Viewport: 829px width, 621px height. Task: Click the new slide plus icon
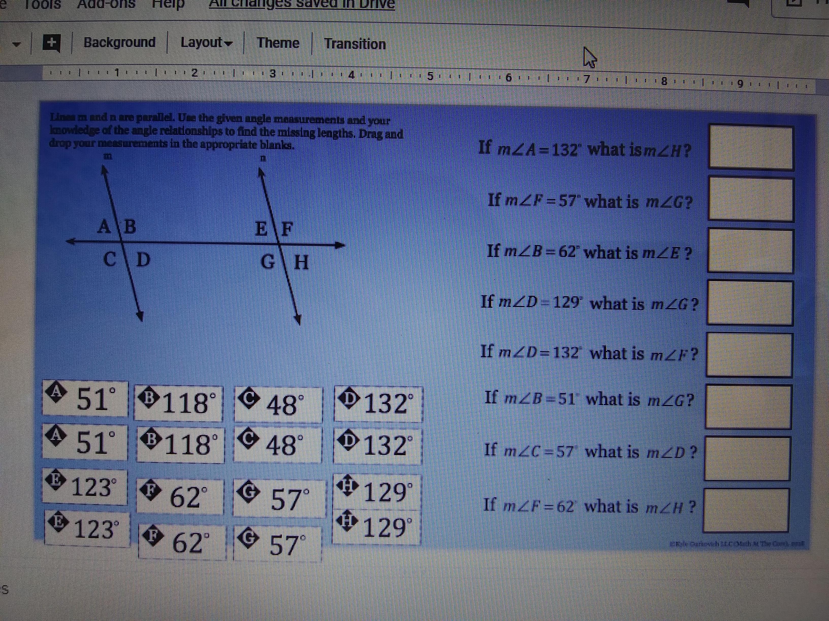52,43
